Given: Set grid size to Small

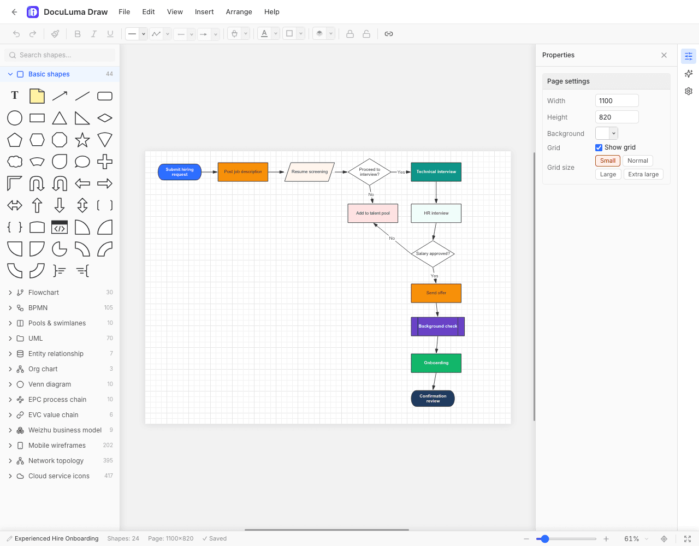Looking at the screenshot, I should (608, 161).
